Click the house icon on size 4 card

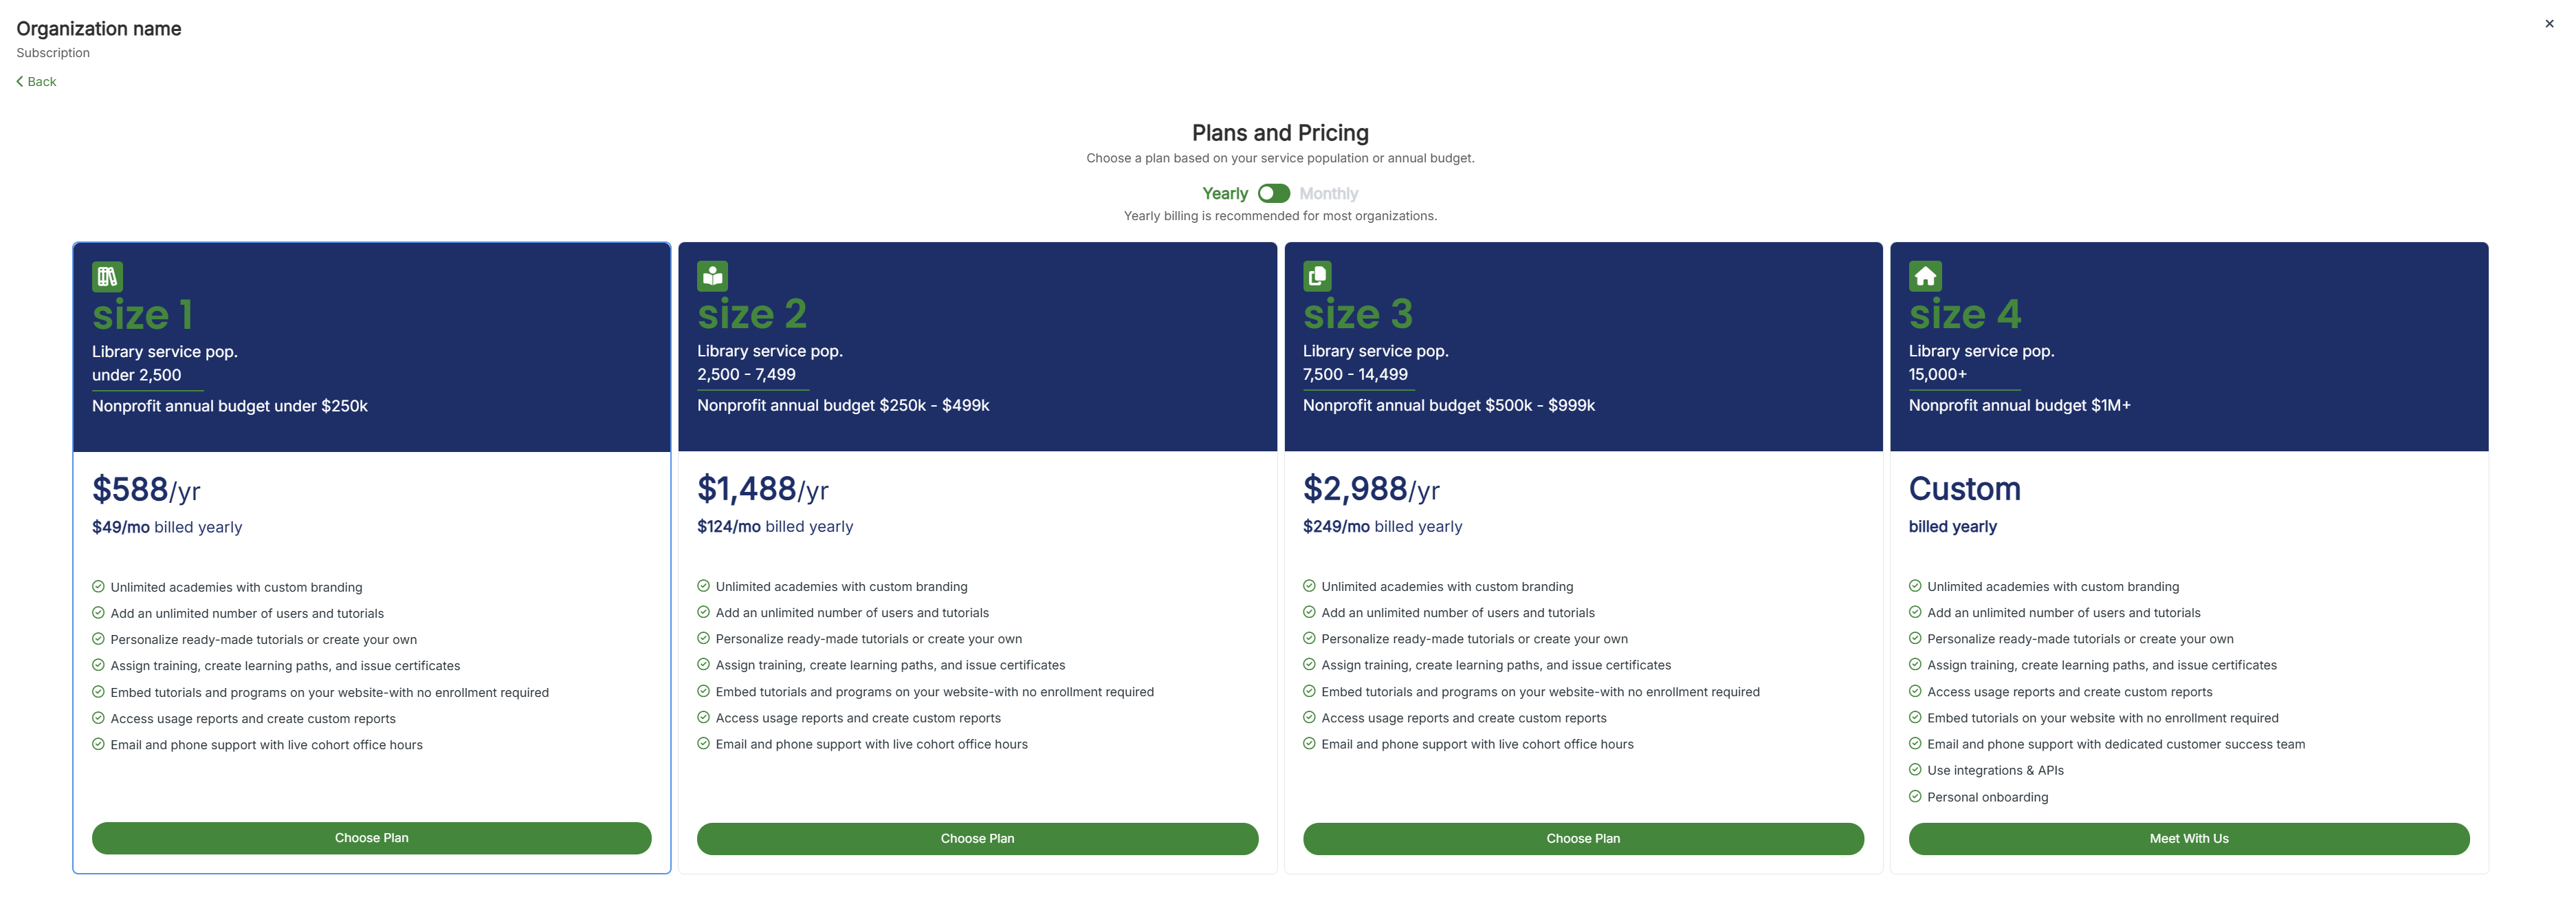pyautogui.click(x=1925, y=275)
